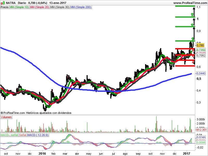Click the jun month label
Viewport: 208px width, 156px height.
tap(101, 154)
